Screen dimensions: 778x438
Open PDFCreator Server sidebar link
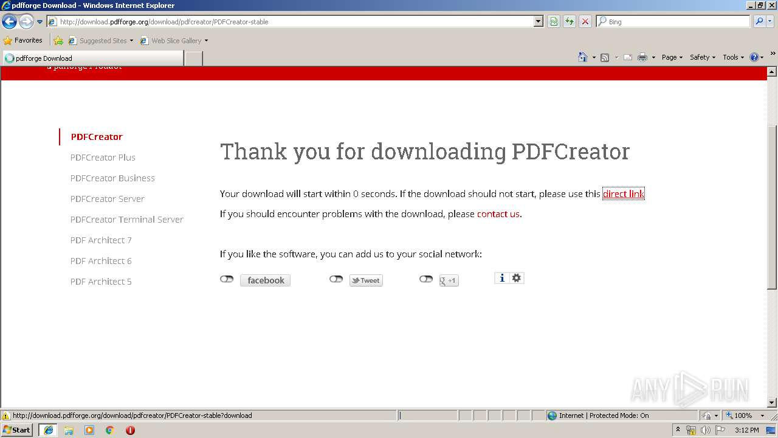tap(107, 199)
